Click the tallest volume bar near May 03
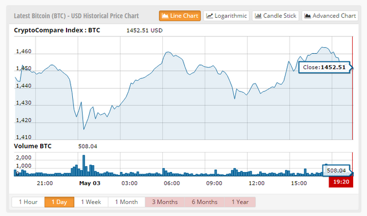The image size is (367, 216). (x=84, y=165)
